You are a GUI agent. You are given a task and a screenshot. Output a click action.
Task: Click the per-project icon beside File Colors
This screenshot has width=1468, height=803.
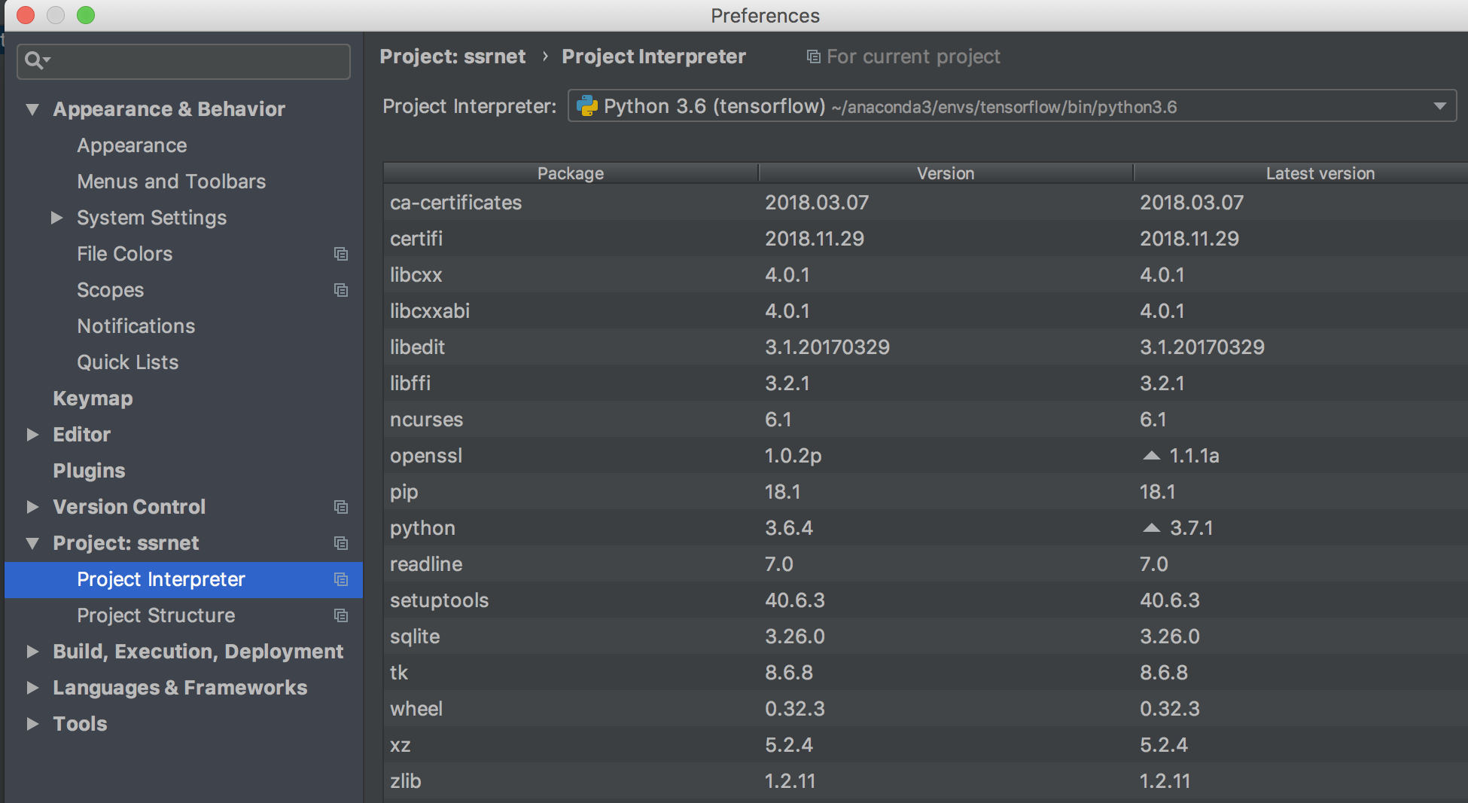pos(341,254)
